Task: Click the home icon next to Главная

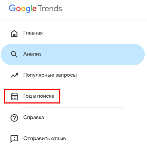Action: 14,33
